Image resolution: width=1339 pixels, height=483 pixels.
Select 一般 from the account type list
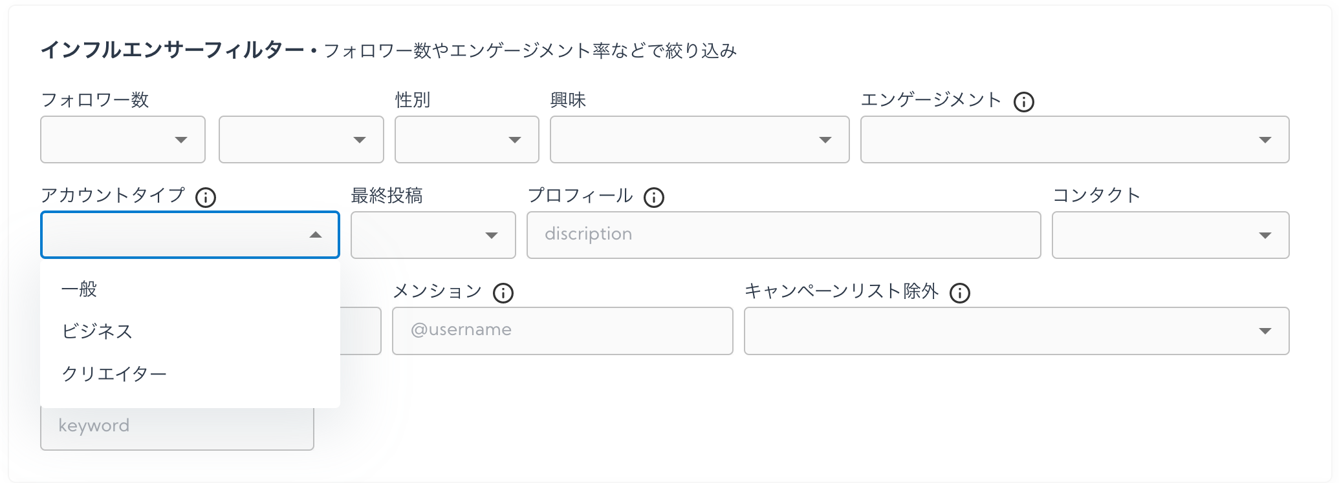(80, 289)
